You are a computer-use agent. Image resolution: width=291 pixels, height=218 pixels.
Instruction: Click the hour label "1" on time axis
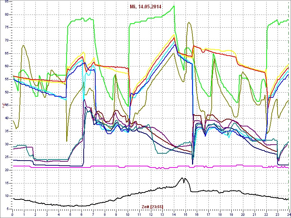(24, 215)
